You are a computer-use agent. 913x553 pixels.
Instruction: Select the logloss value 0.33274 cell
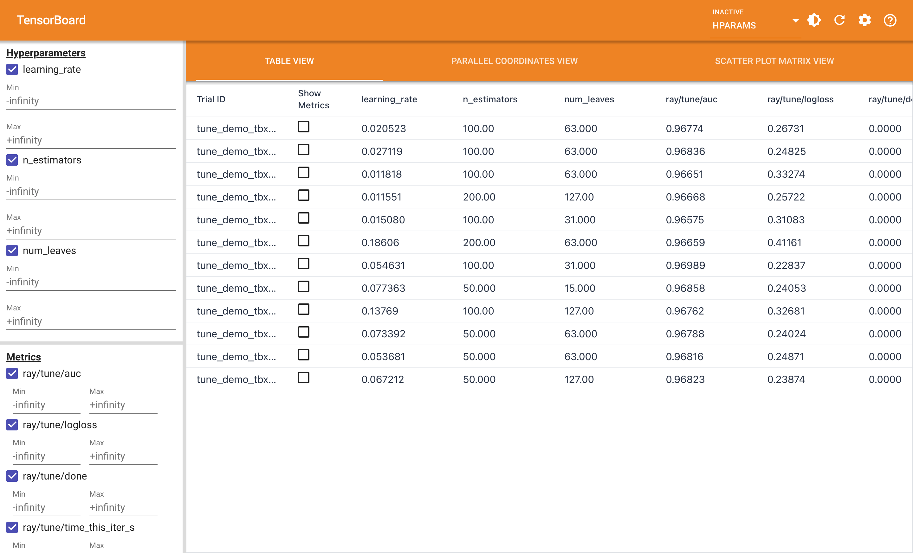click(x=786, y=174)
